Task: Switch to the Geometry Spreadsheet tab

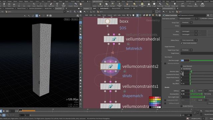Action: coord(36,8)
